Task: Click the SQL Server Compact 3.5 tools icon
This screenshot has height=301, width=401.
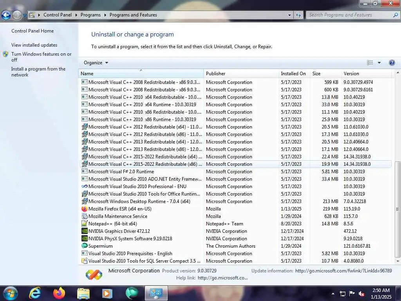Action: 85,261
